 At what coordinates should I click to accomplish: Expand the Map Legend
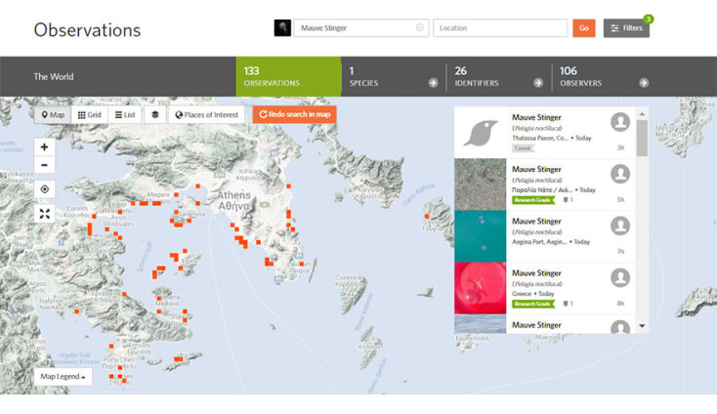(x=63, y=376)
